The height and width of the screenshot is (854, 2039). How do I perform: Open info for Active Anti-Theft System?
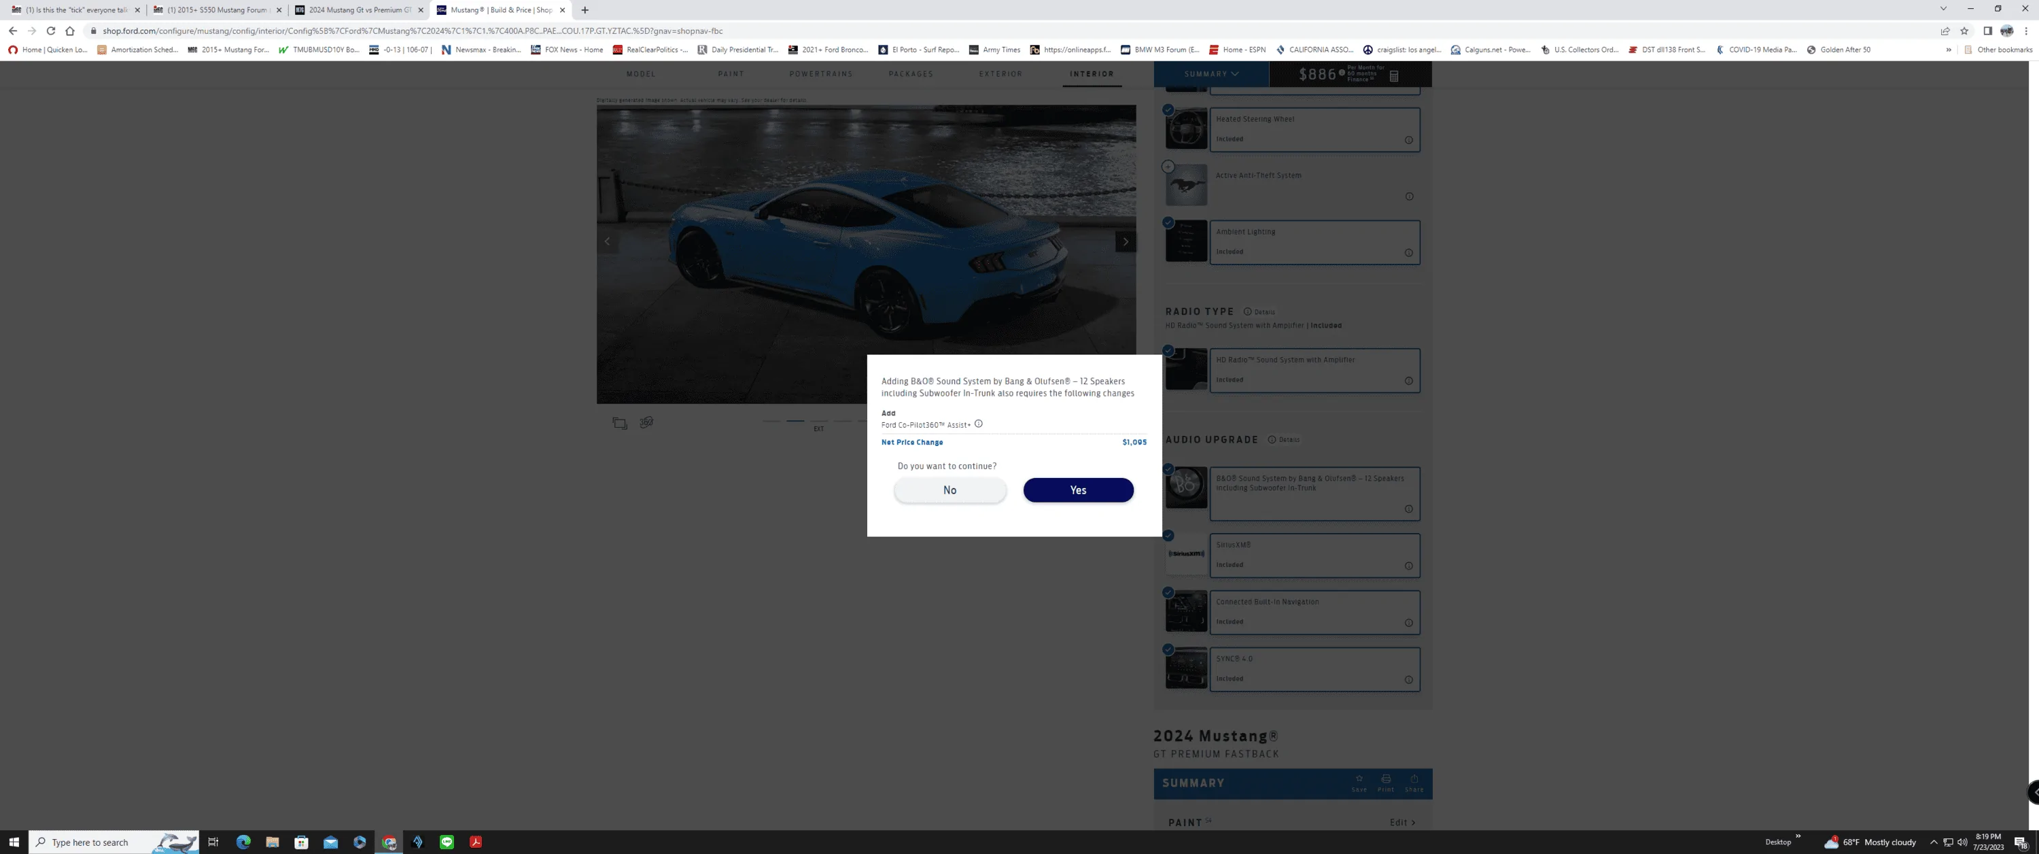pos(1409,197)
